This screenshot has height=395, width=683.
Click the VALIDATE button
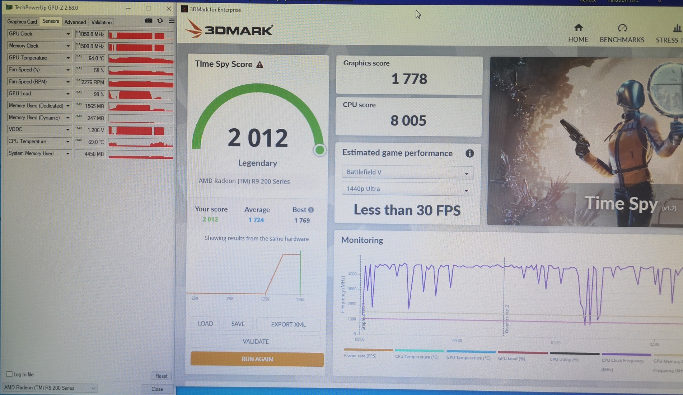click(256, 341)
